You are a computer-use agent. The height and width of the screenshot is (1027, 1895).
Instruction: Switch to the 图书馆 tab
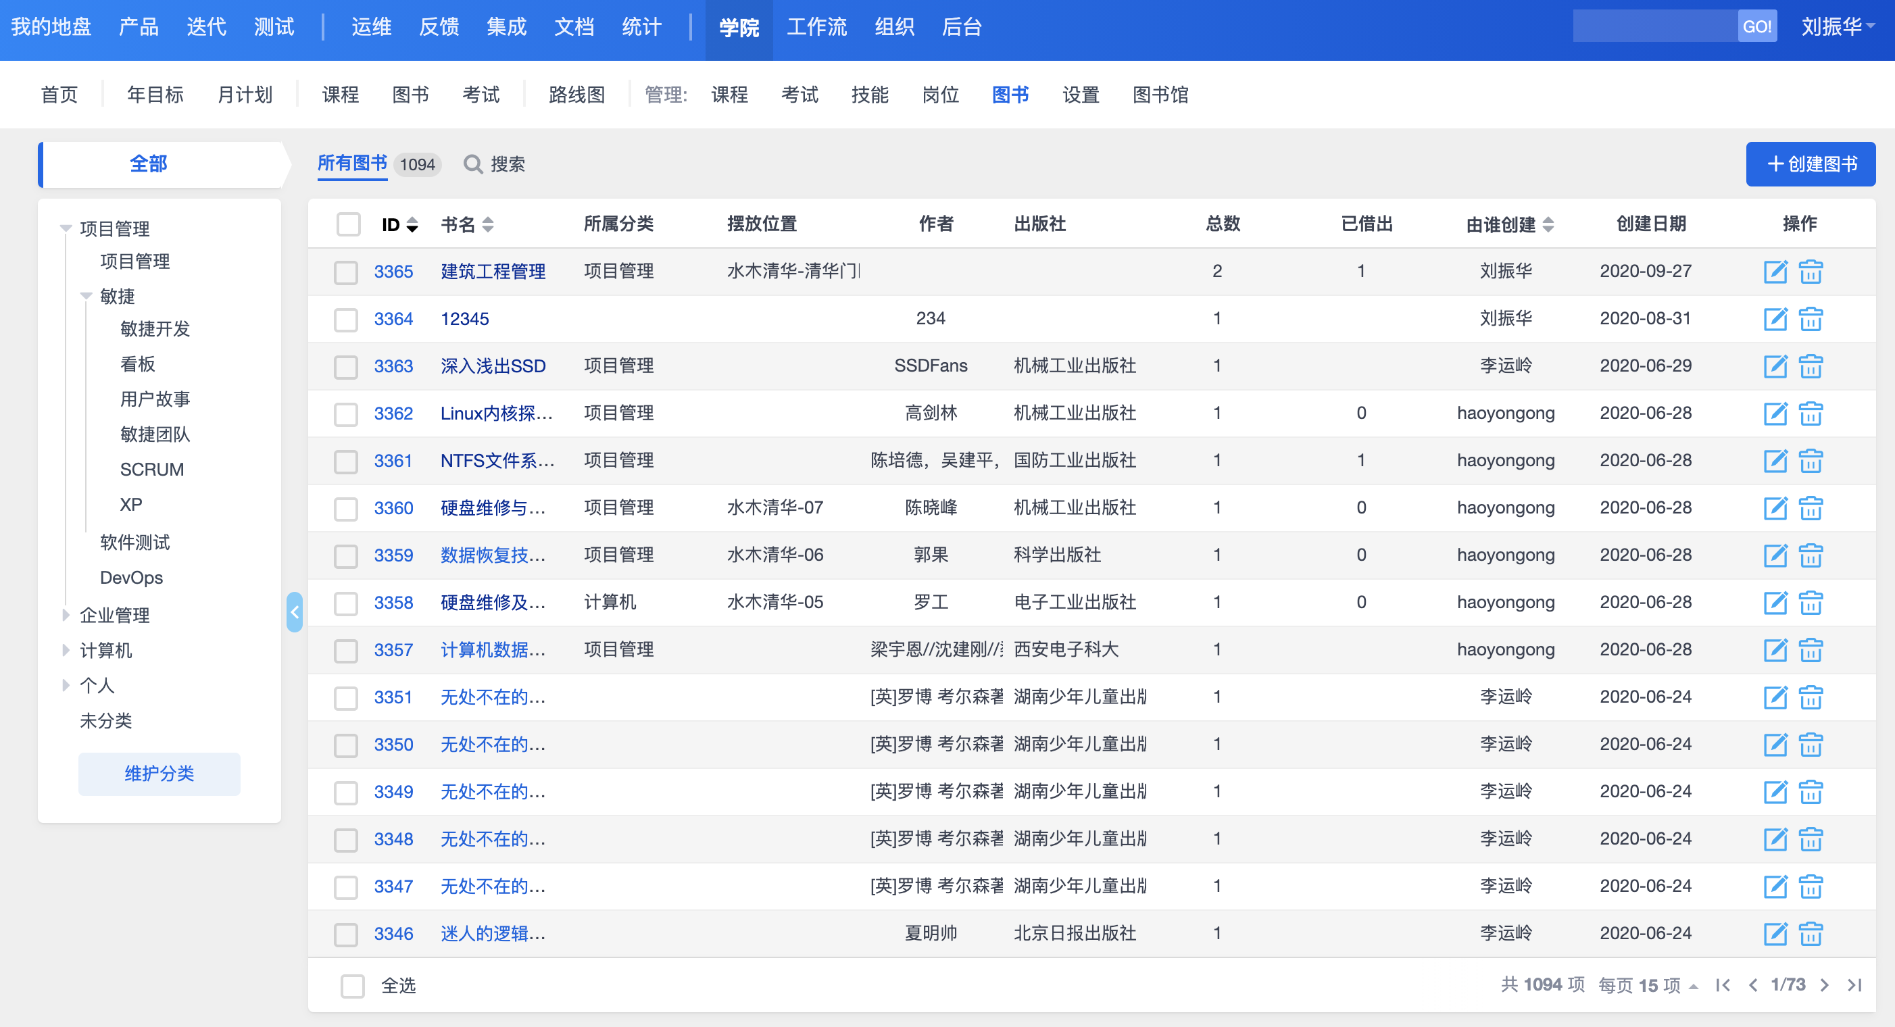coord(1160,95)
